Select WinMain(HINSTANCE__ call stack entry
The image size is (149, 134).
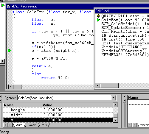[124, 47]
